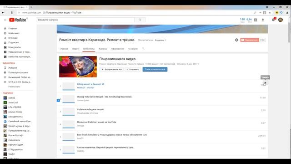This screenshot has height=164, width=291.
Task: Open Почему не Работает канал на YouTube
Action: click(96, 122)
